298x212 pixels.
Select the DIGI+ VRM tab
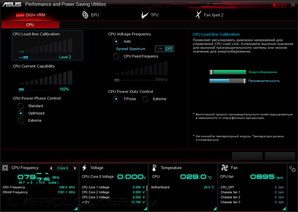[30, 15]
